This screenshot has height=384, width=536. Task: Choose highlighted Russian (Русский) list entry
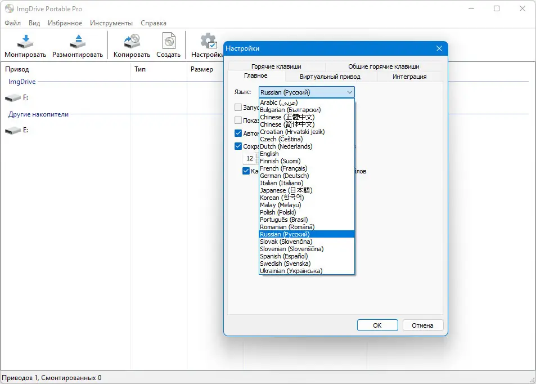click(x=307, y=234)
